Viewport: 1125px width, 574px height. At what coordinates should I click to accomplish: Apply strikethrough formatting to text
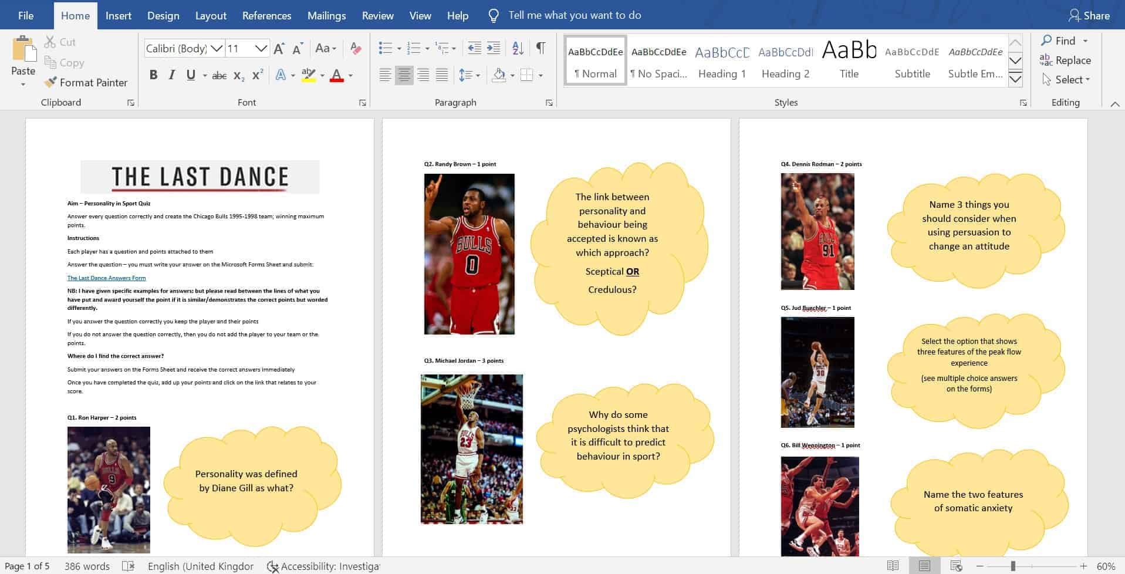[x=219, y=76]
